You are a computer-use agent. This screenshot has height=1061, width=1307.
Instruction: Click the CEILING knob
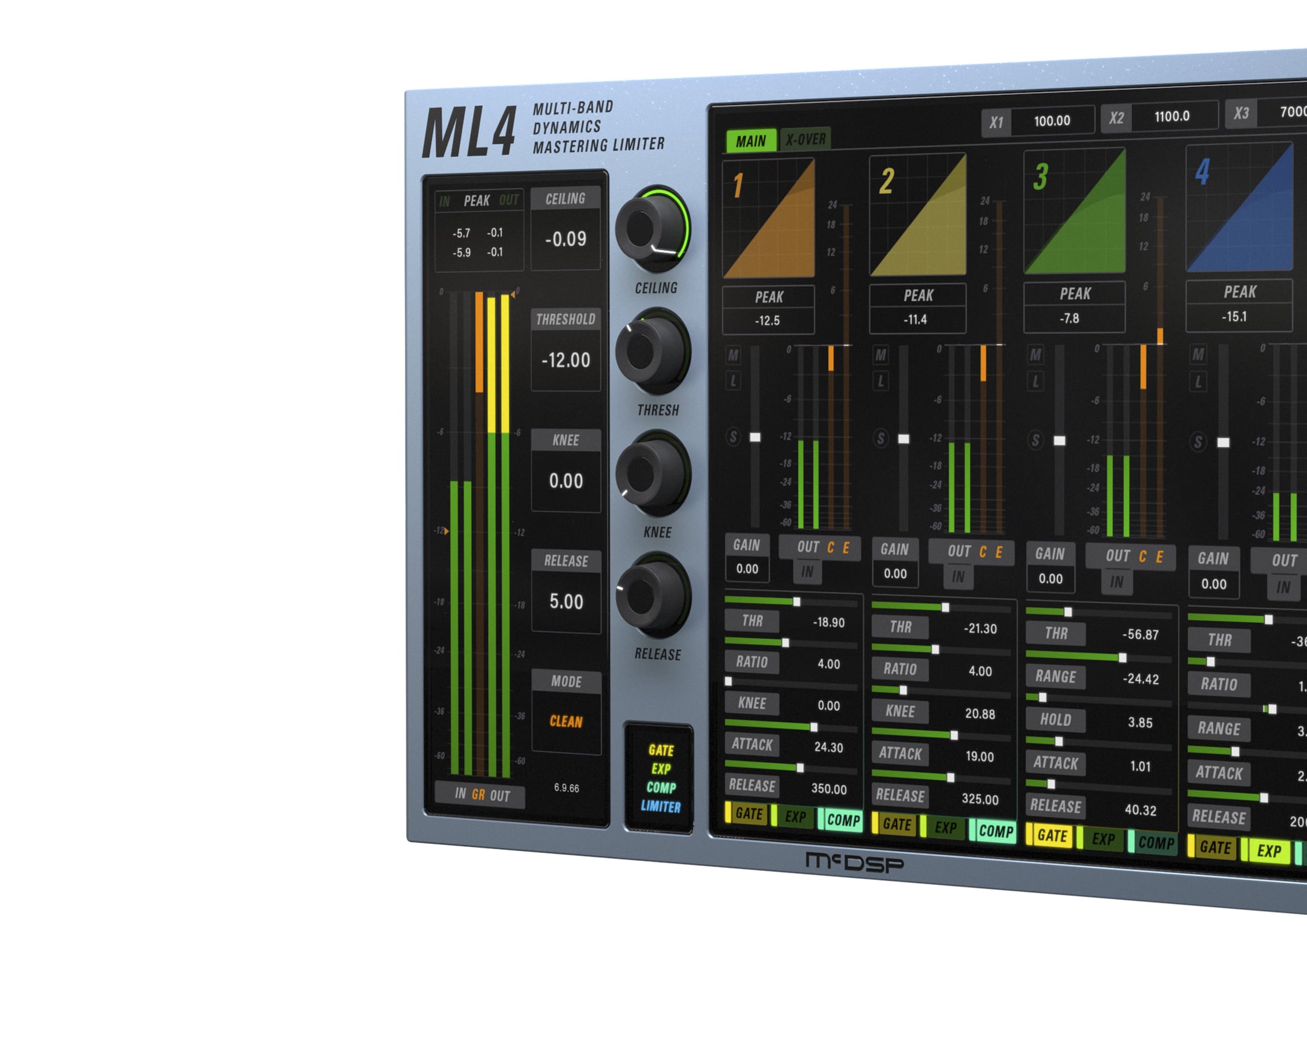tap(652, 229)
